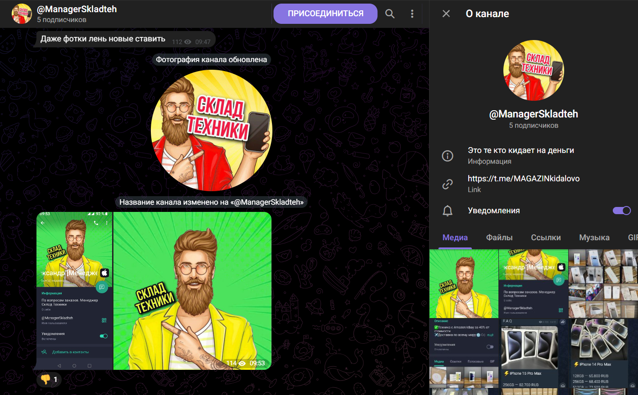Click the chain link icon
Viewport: 638px width, 395px height.
click(448, 184)
